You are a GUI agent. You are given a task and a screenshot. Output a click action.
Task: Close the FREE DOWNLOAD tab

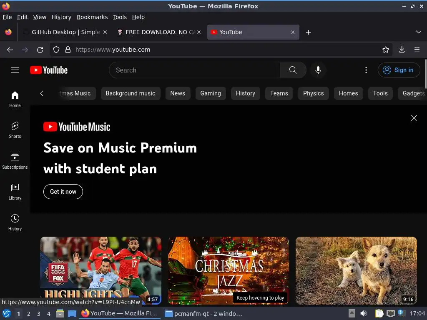199,32
